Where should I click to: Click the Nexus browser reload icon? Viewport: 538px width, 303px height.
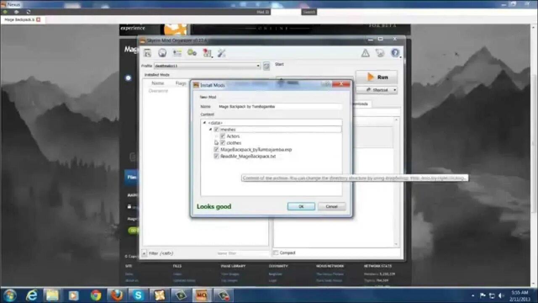(x=28, y=12)
